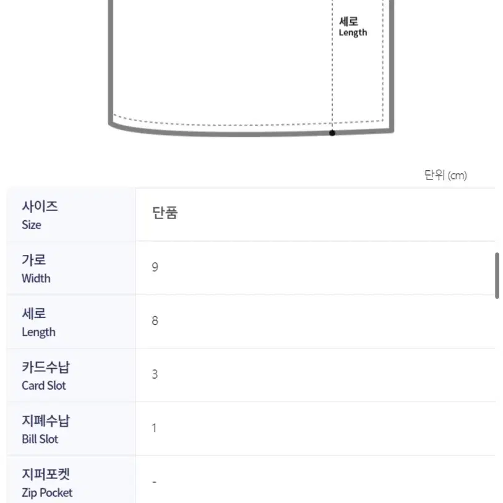Select the 지퍼포켓 Zip Pocket row label

pyautogui.click(x=71, y=479)
